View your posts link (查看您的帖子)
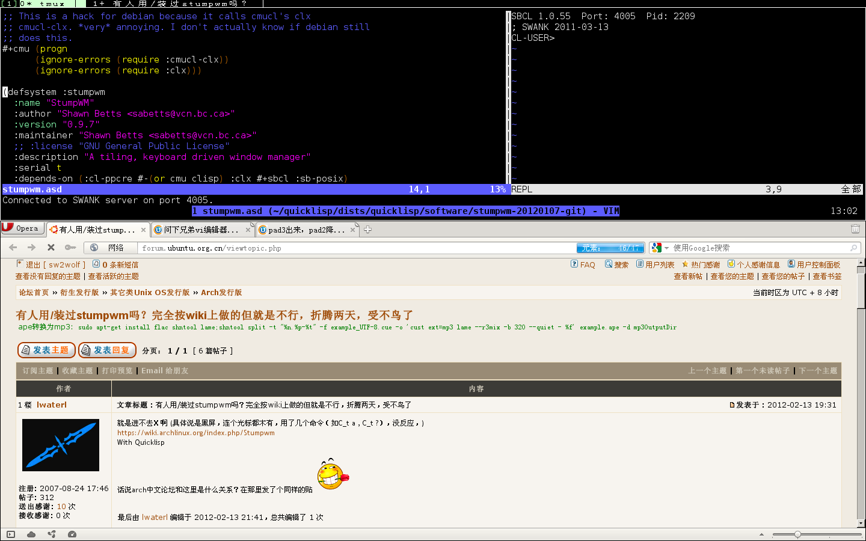Viewport: 866px width, 541px height. 783,277
